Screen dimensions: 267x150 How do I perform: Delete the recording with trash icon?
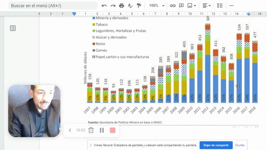click(91, 130)
